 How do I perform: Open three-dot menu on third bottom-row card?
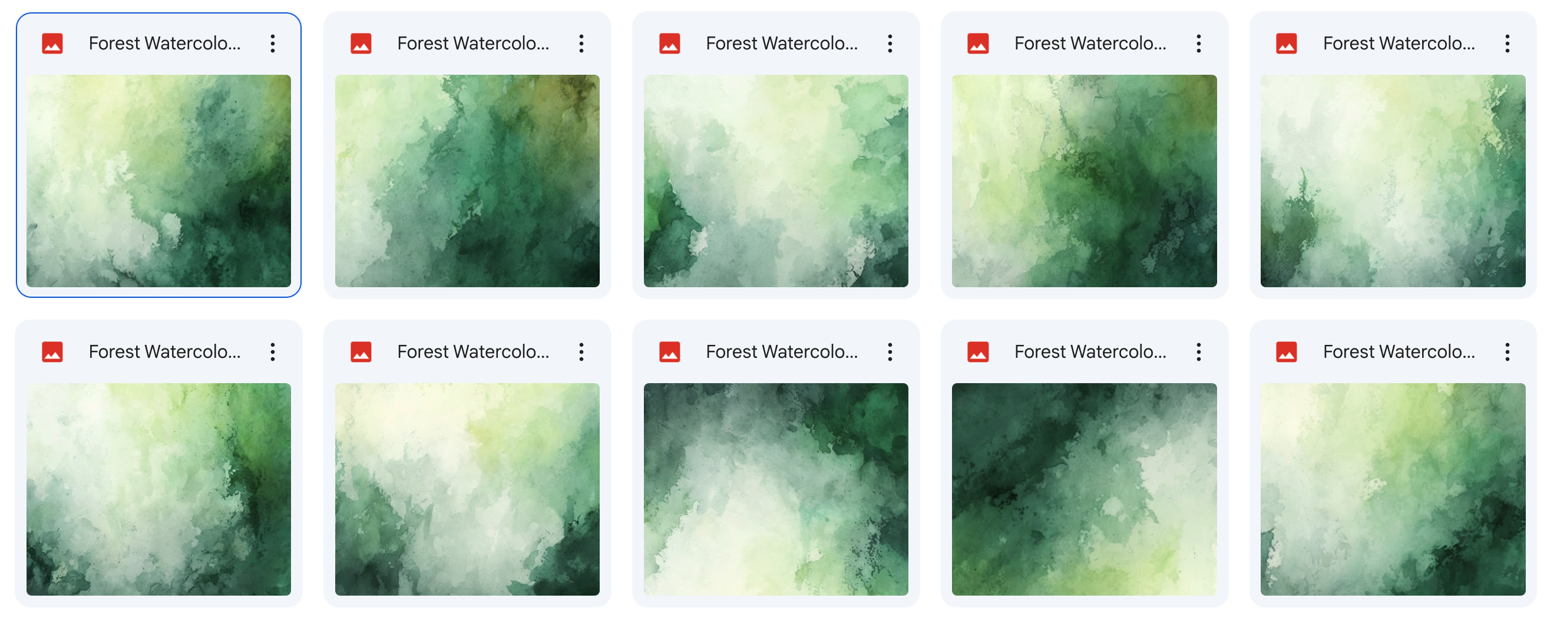click(x=890, y=351)
